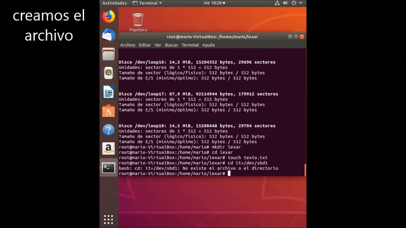This screenshot has height=228, width=406.
Task: Click the 'No existe el archivo' error line
Action: coord(198,168)
